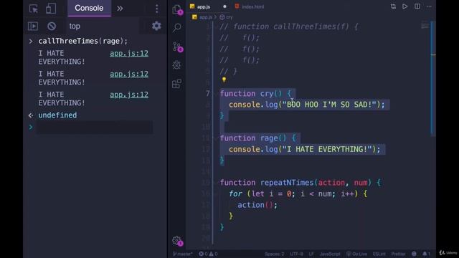Click Prettier status bar item
The height and width of the screenshot is (258, 459).
399,254
